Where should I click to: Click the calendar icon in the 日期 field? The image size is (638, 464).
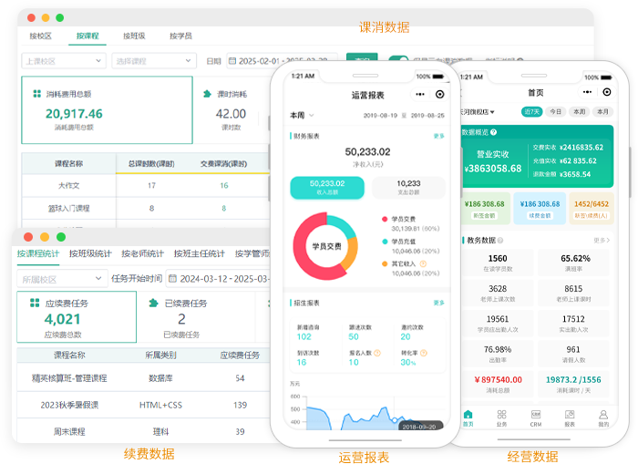click(x=232, y=61)
